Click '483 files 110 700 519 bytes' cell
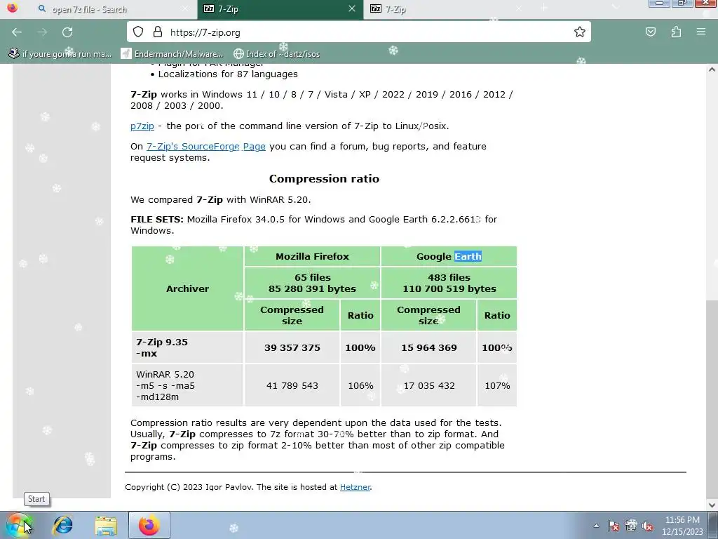This screenshot has height=539, width=718. pyautogui.click(x=449, y=283)
